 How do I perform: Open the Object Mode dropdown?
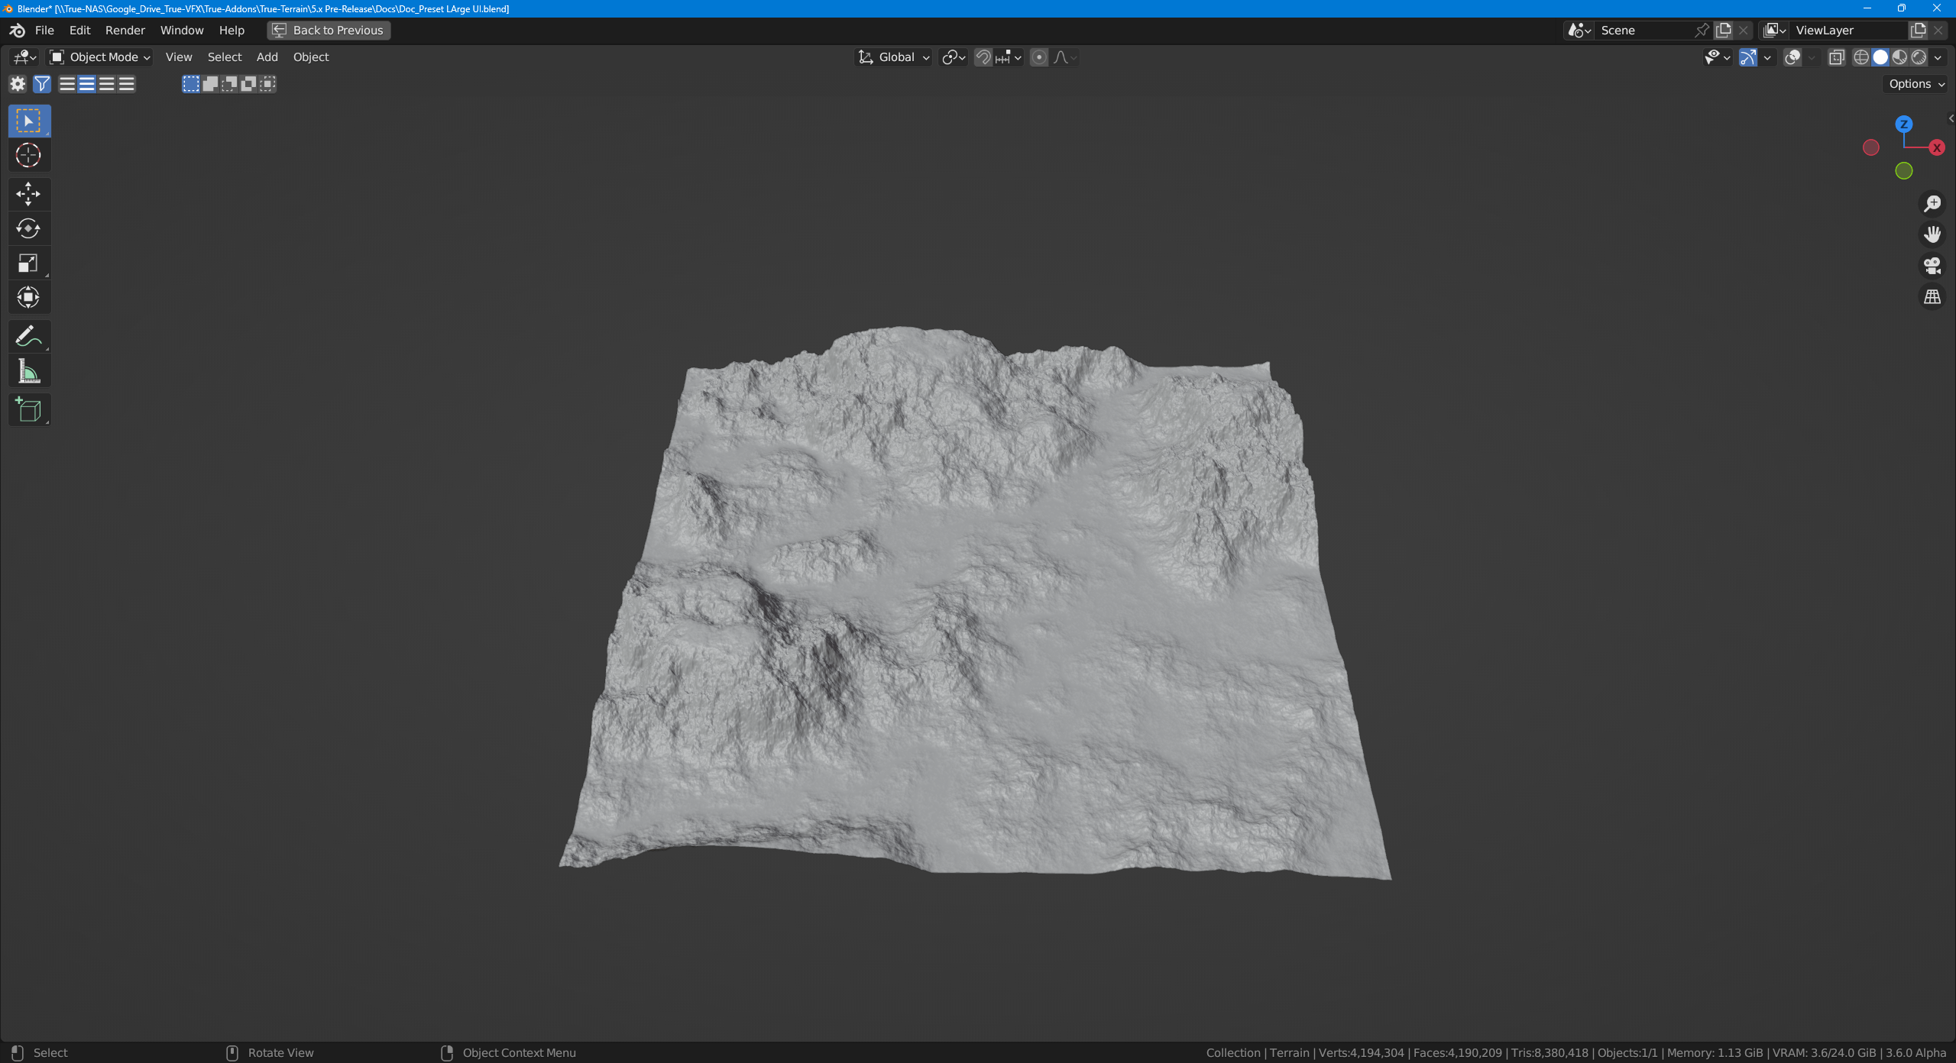point(100,57)
